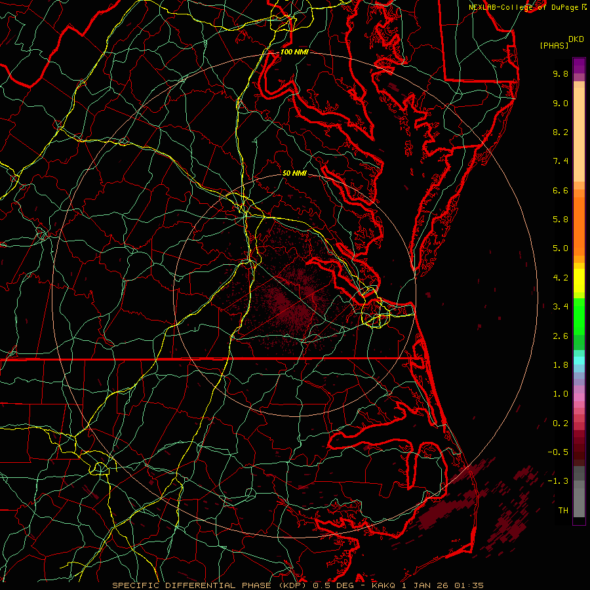590x590 pixels.
Task: Click the -0.5 scale value
Action: point(558,452)
